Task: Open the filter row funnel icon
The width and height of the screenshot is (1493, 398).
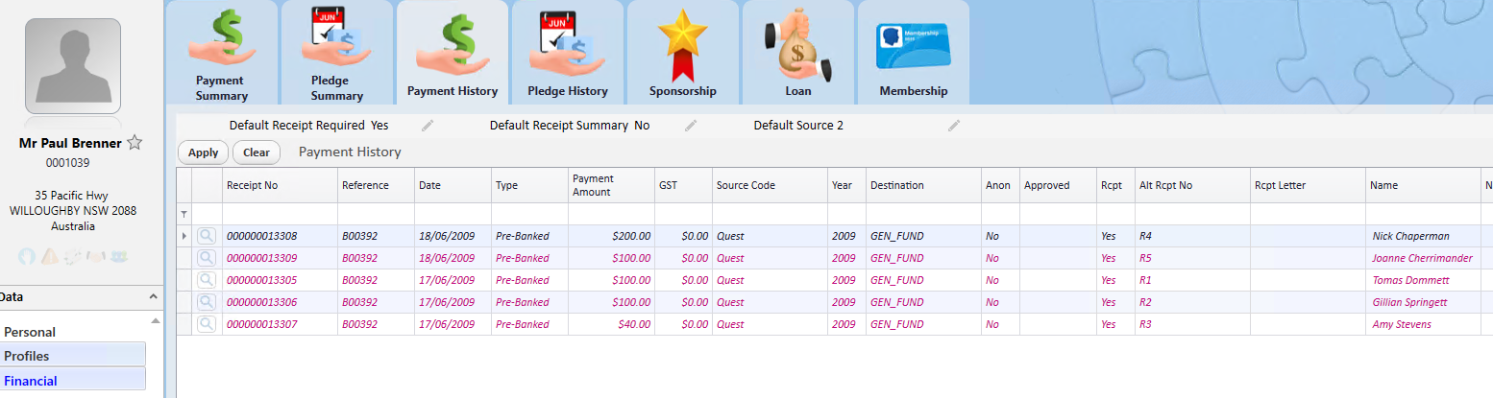Action: point(184,214)
